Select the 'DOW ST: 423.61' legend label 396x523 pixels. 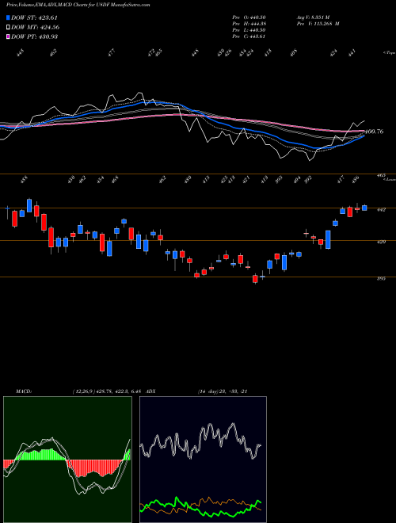click(x=34, y=18)
